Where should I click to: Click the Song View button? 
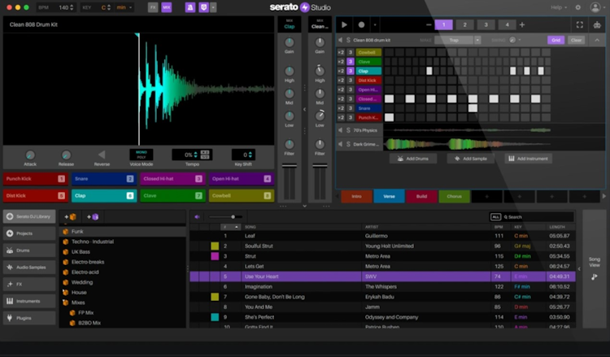(594, 269)
